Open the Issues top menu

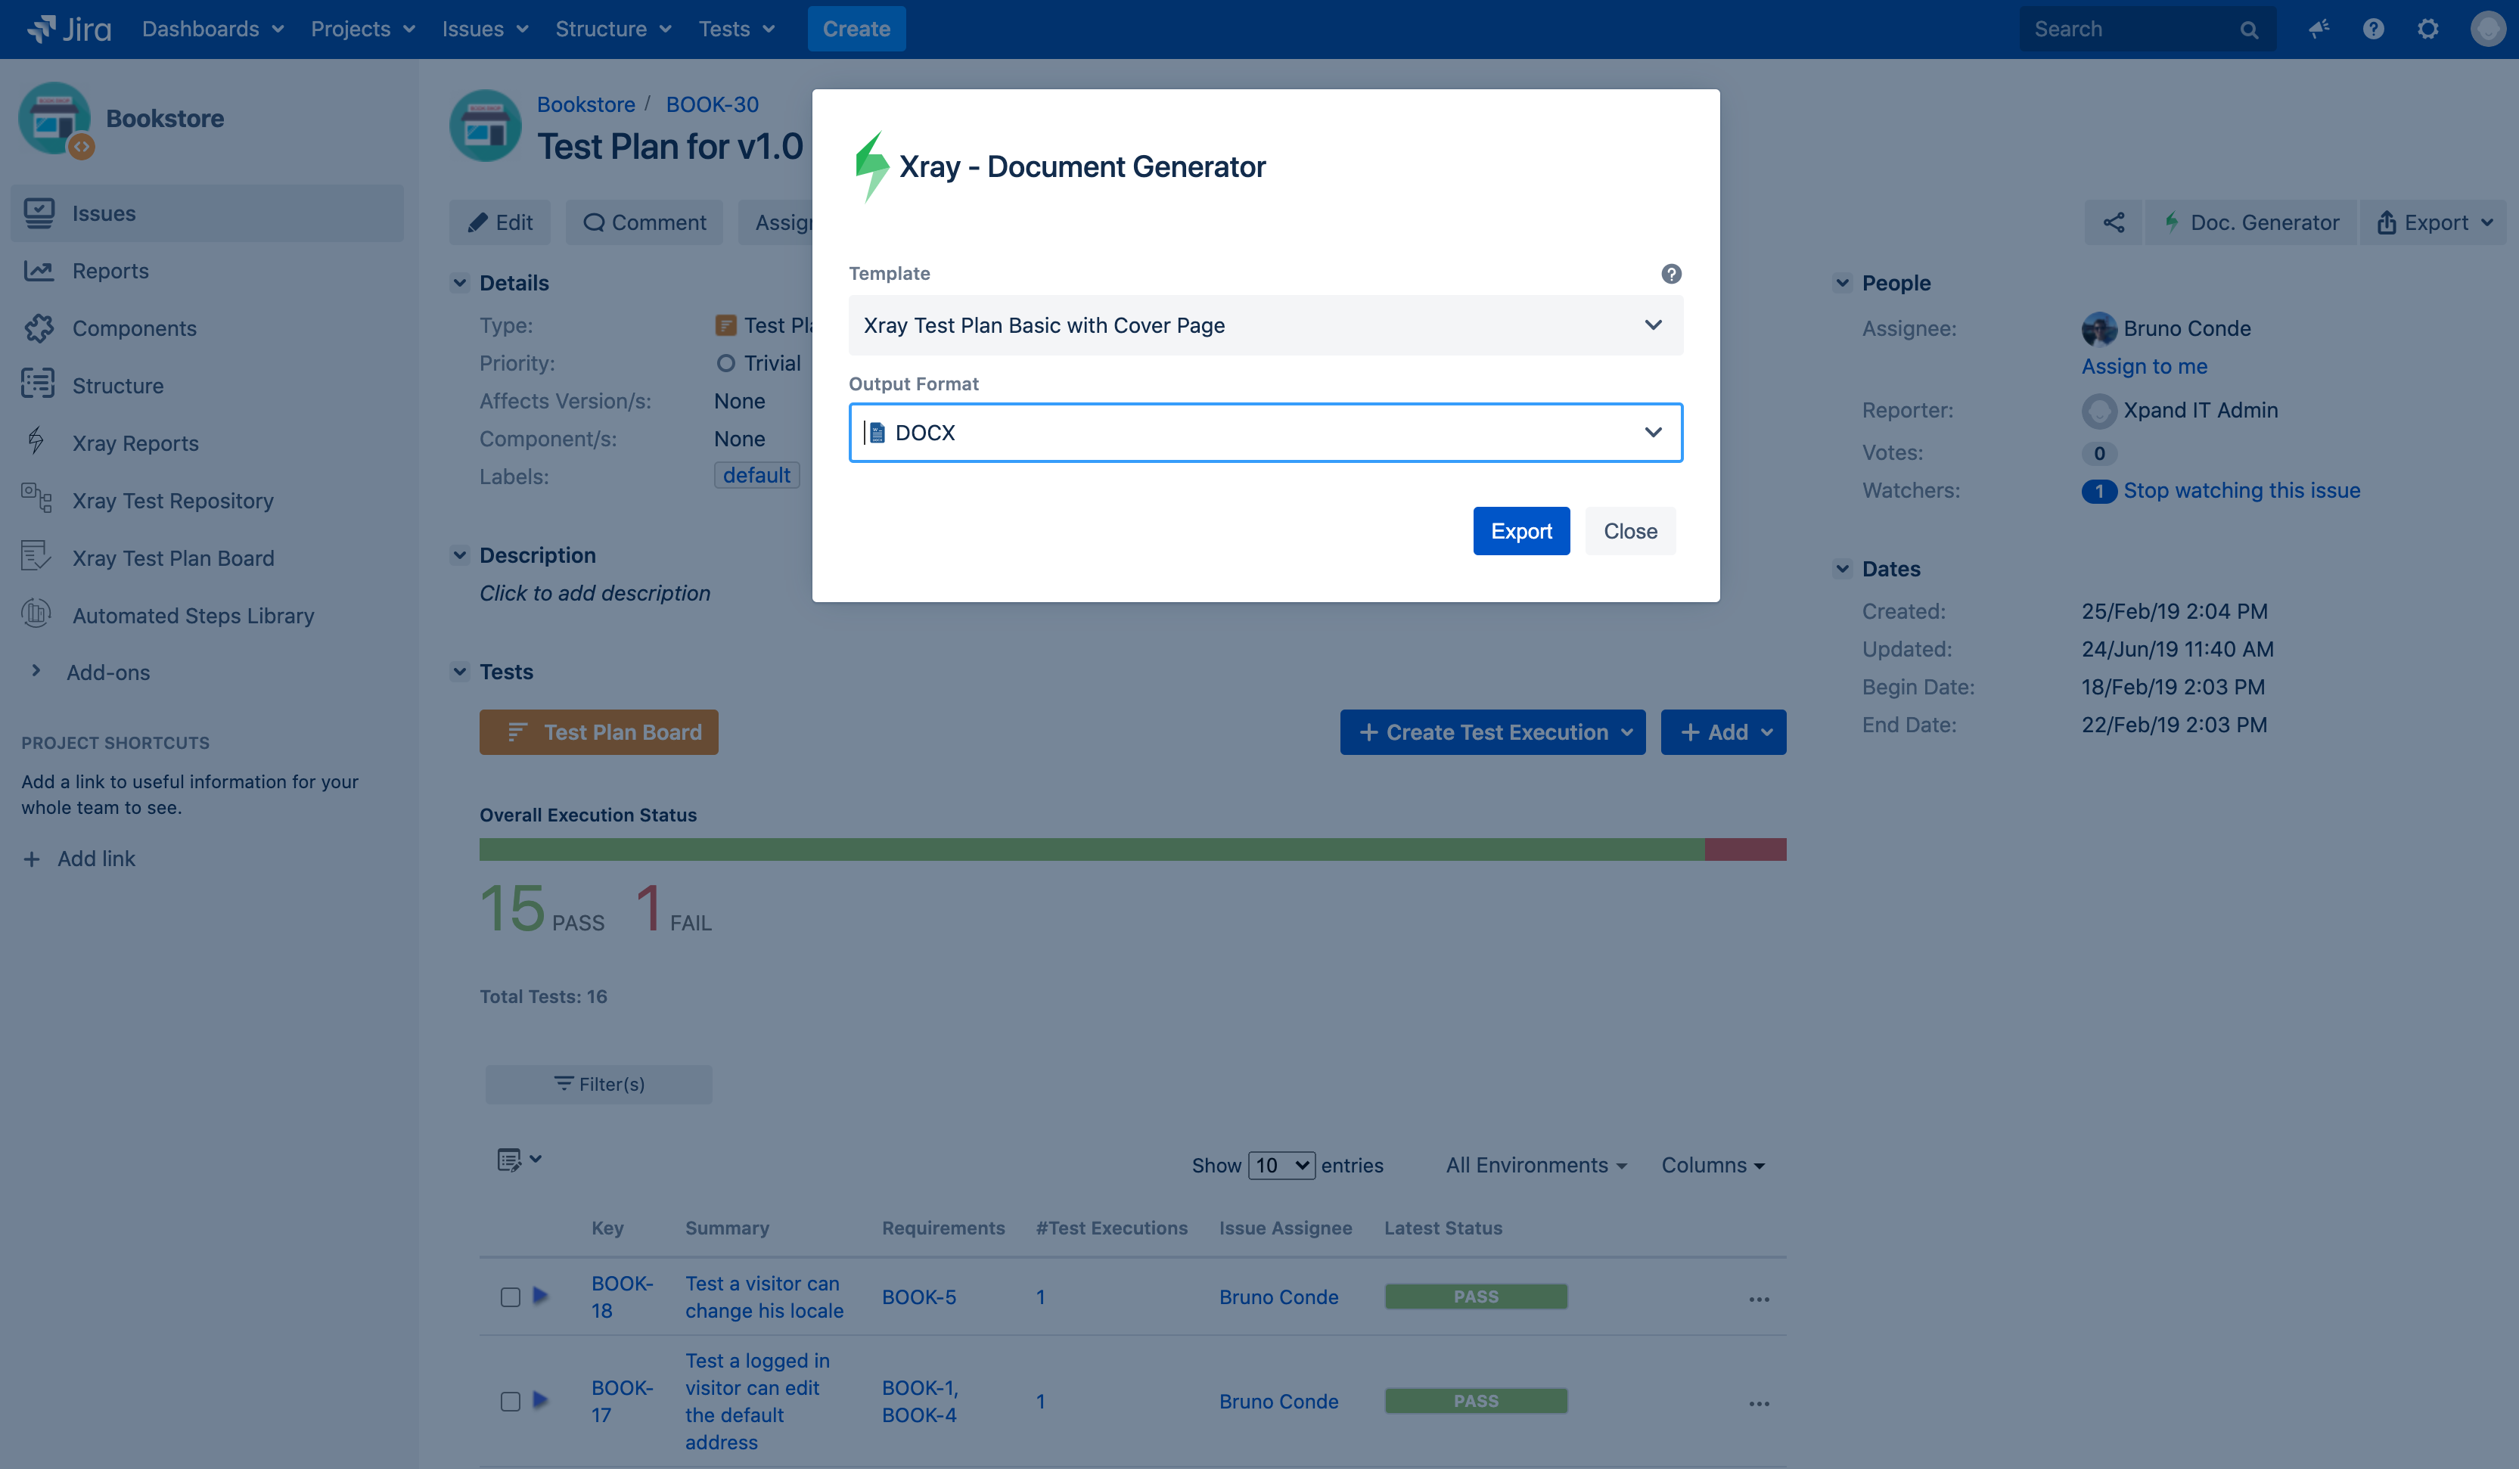[x=485, y=29]
